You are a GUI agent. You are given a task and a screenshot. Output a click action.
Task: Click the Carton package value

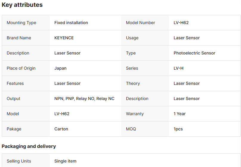tap(61, 129)
